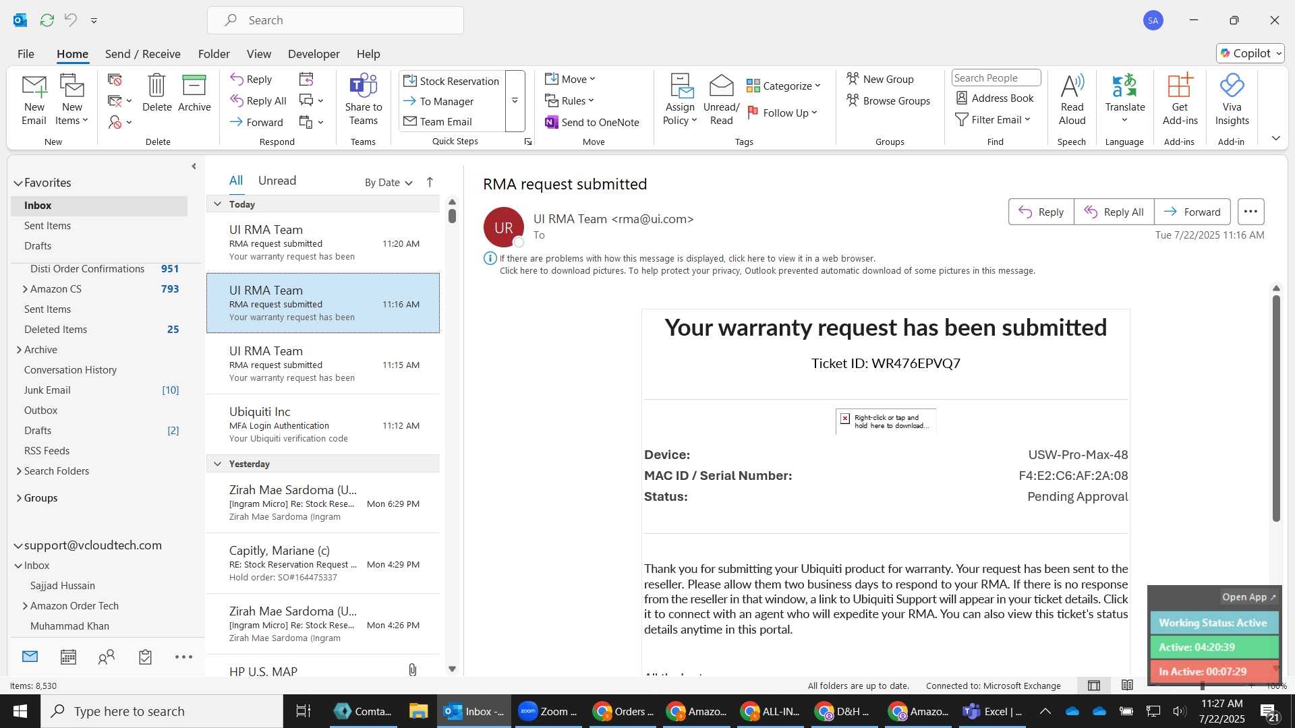Open the Developer tab
Image resolution: width=1295 pixels, height=728 pixels.
pos(314,54)
